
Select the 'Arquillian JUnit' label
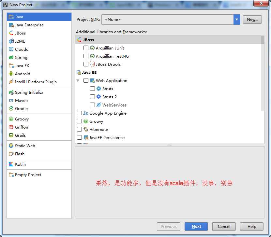tap(110, 48)
